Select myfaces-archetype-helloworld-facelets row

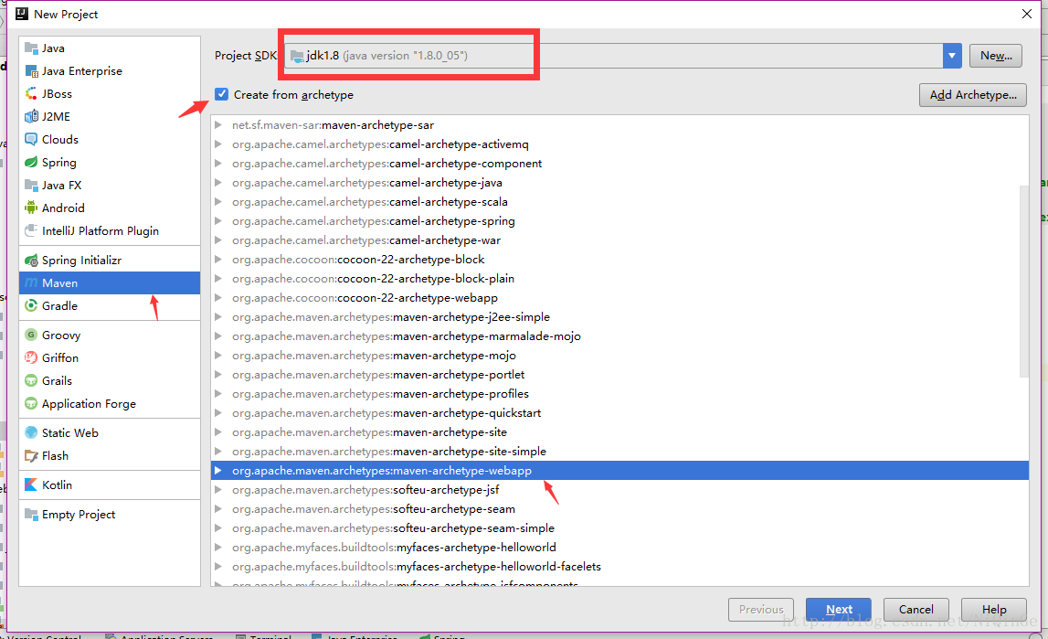[x=619, y=566]
